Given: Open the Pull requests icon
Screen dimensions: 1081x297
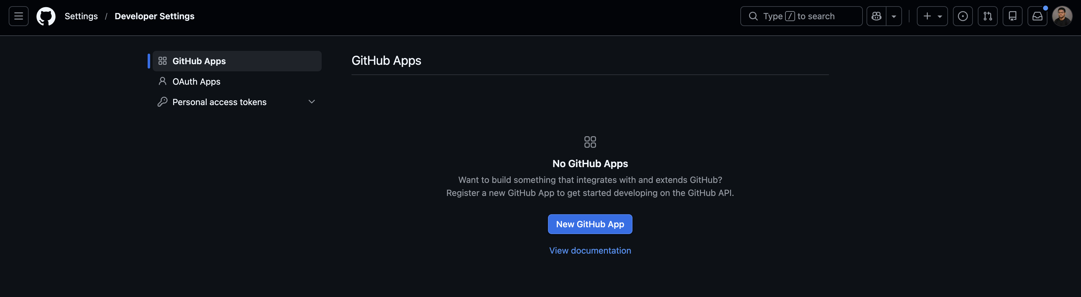Looking at the screenshot, I should 987,16.
